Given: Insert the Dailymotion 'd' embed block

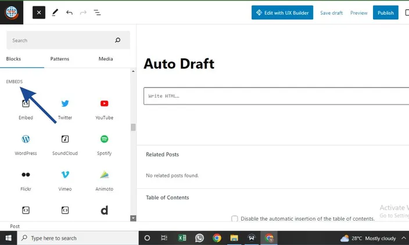Looking at the screenshot, I should pyautogui.click(x=105, y=210).
